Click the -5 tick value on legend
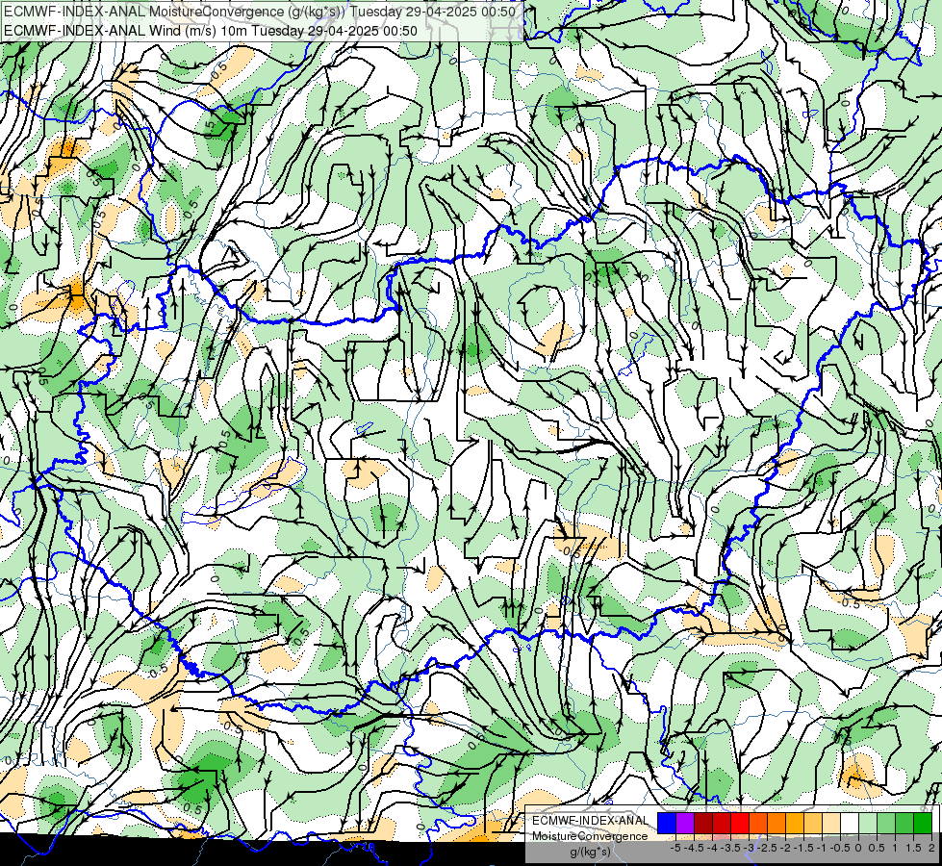This screenshot has height=866, width=942. (x=675, y=848)
